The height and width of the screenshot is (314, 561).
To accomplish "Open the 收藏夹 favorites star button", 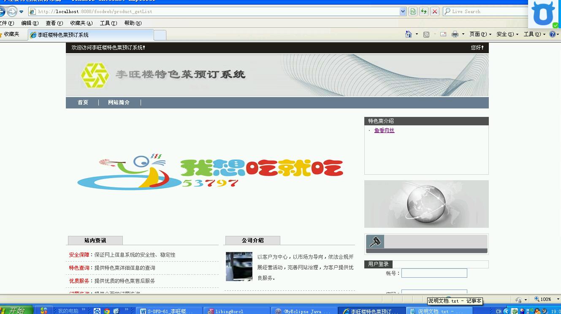I will pyautogui.click(x=10, y=34).
